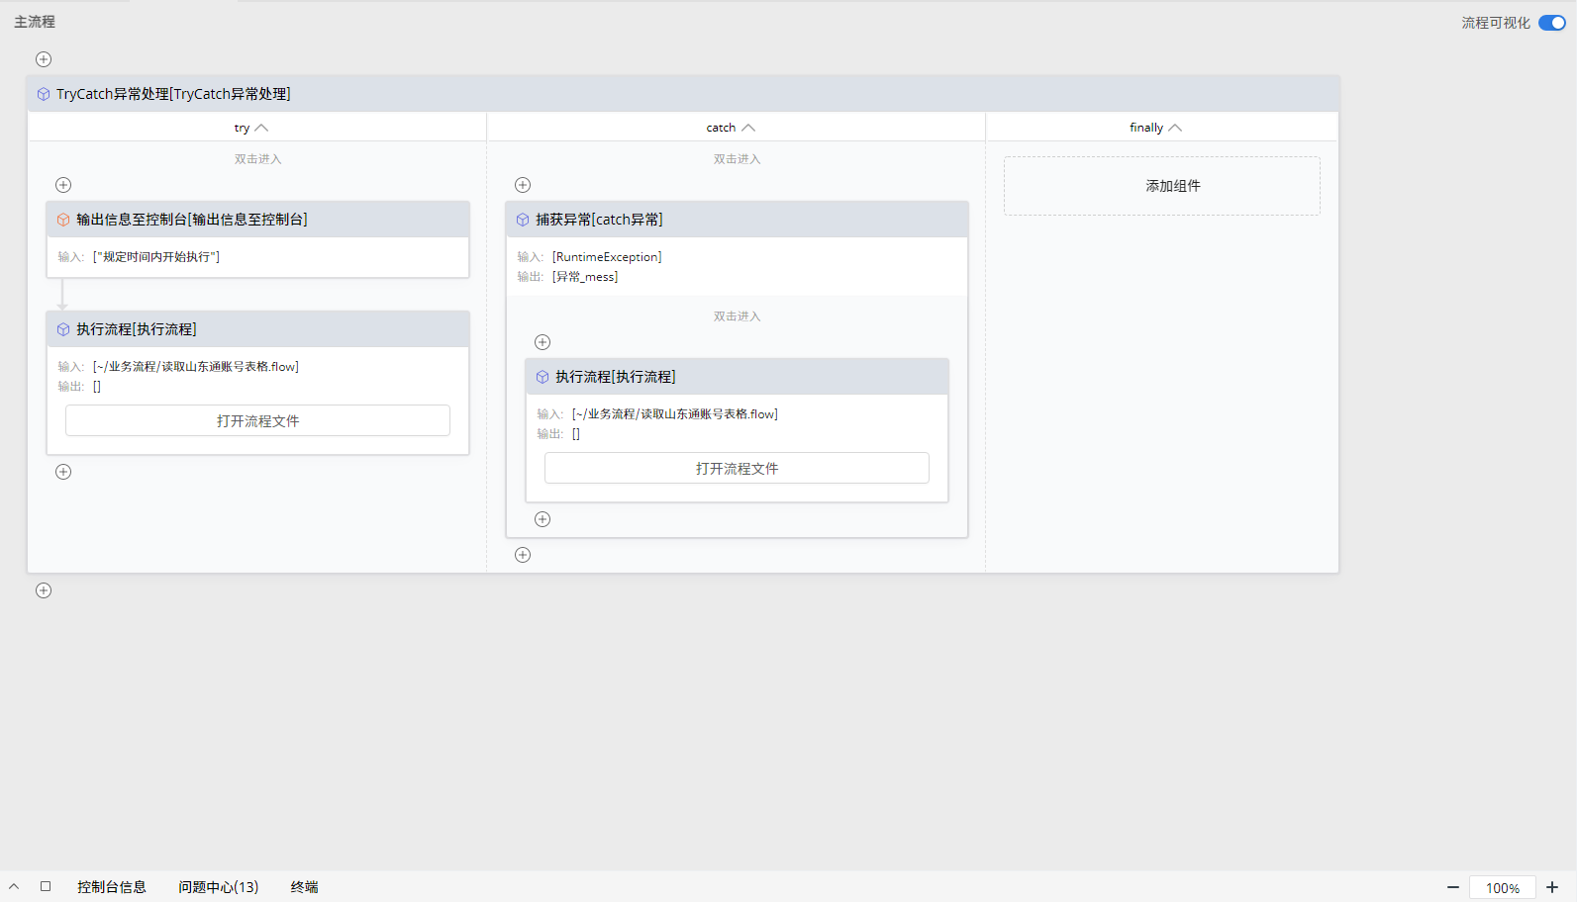Collapse the catch branch chevron
The width and height of the screenshot is (1577, 902).
pyautogui.click(x=748, y=128)
